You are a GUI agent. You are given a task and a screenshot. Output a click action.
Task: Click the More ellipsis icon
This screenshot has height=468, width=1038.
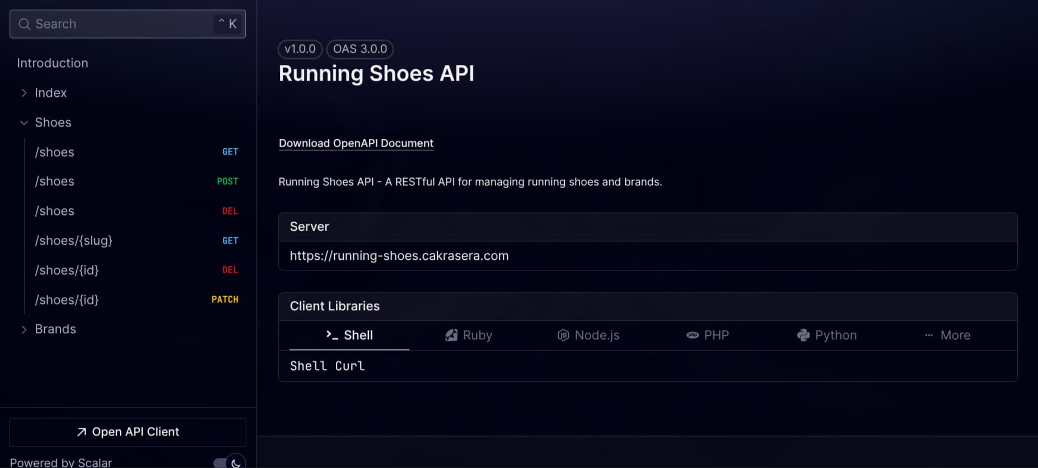[929, 335]
